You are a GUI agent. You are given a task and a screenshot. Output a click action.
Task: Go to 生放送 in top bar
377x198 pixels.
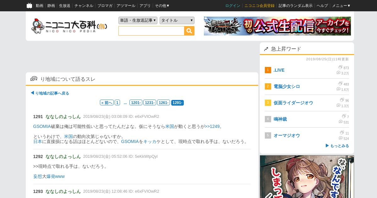click(x=65, y=6)
